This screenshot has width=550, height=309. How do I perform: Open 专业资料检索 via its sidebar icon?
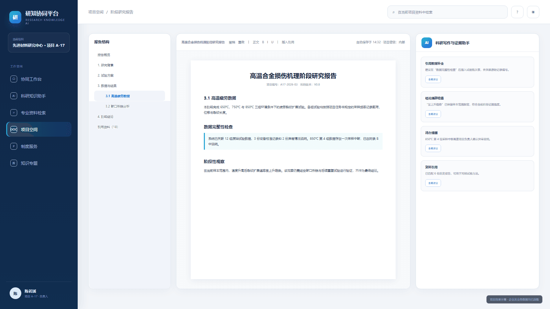[14, 113]
